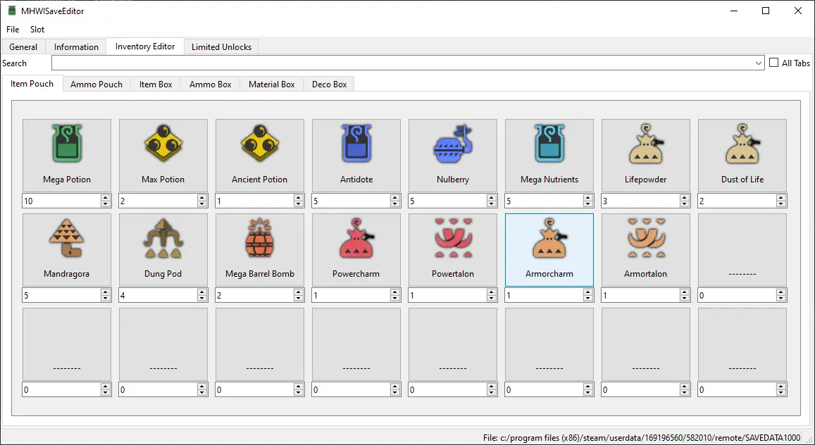Select the Inventory Editor tab
The width and height of the screenshot is (815, 445).
pos(145,46)
